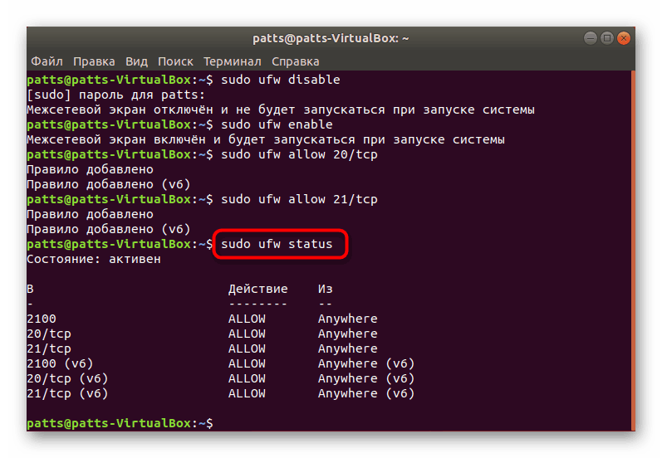Close the terminal window
The width and height of the screenshot is (662, 458).
coord(623,38)
